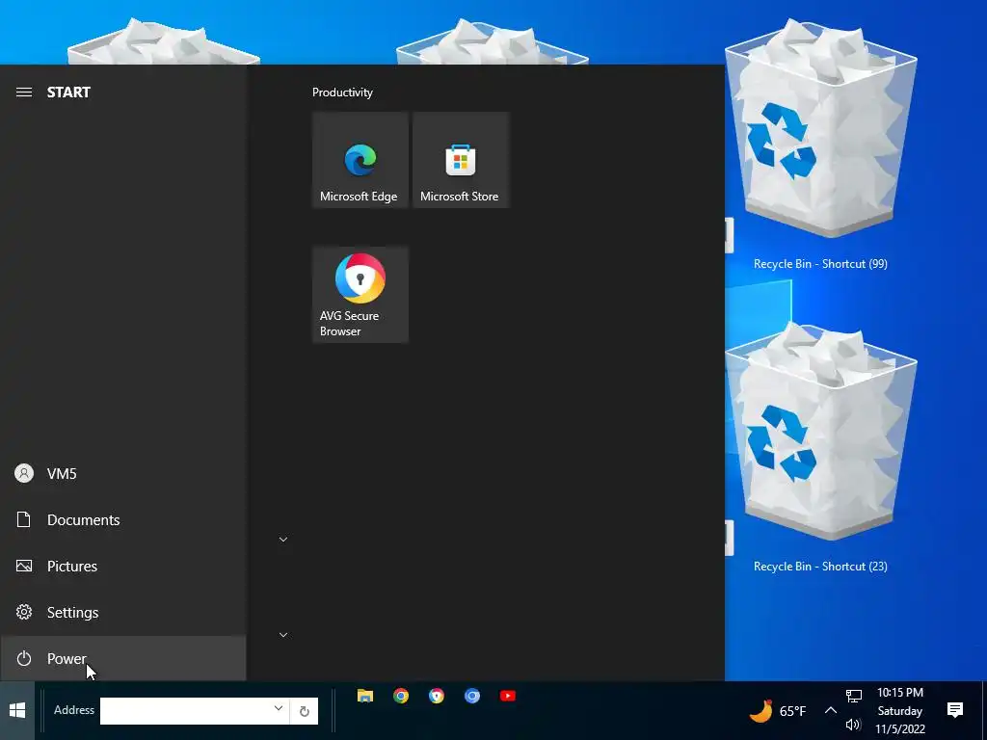Open the network status tray icon

coord(854,696)
